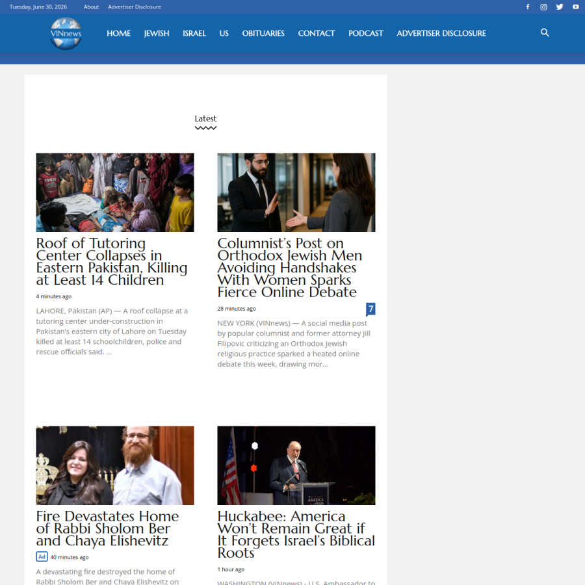Screen dimensions: 585x585
Task: Click the Ad badge beside 40 minutes ago
Action: (42, 556)
